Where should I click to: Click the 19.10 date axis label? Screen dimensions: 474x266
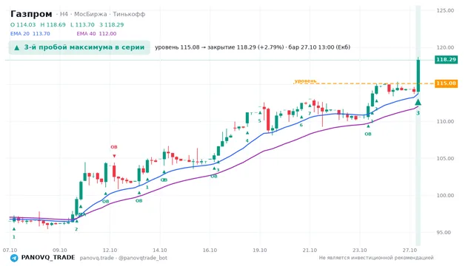(x=260, y=250)
